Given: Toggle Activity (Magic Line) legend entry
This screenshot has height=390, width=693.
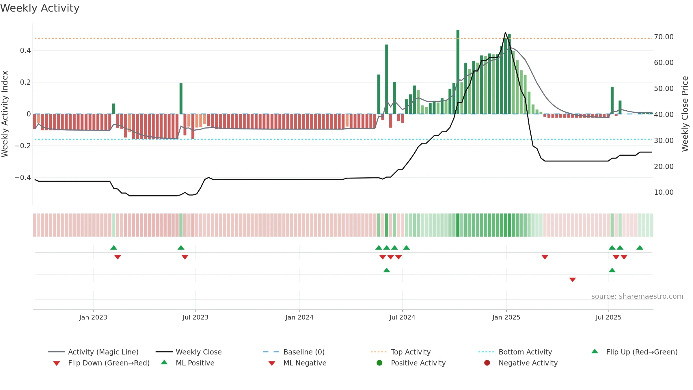Looking at the screenshot, I should click(x=93, y=352).
